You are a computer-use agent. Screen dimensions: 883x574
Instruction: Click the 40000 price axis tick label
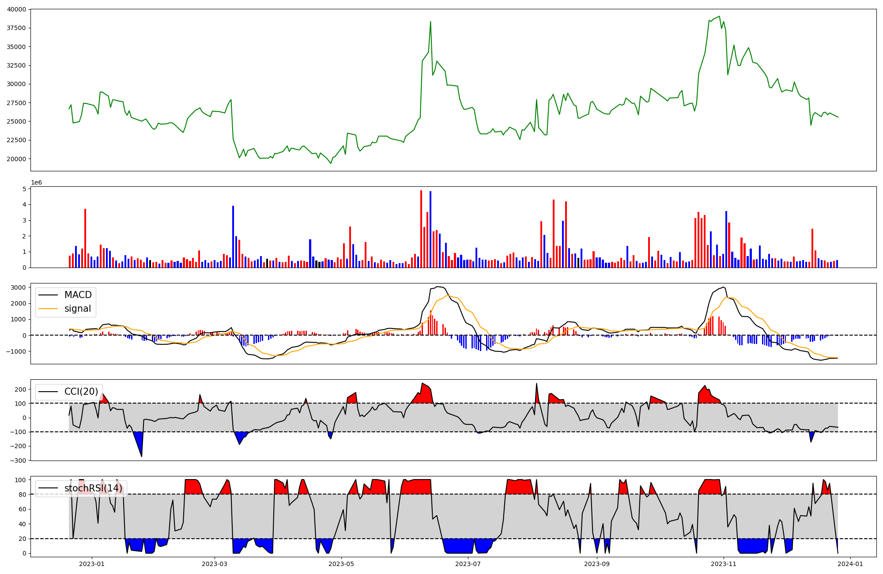coord(16,9)
